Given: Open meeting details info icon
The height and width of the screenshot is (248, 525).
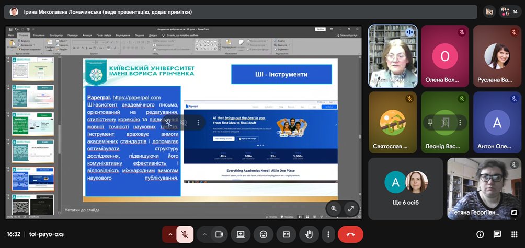Looking at the screenshot, I should (x=480, y=234).
